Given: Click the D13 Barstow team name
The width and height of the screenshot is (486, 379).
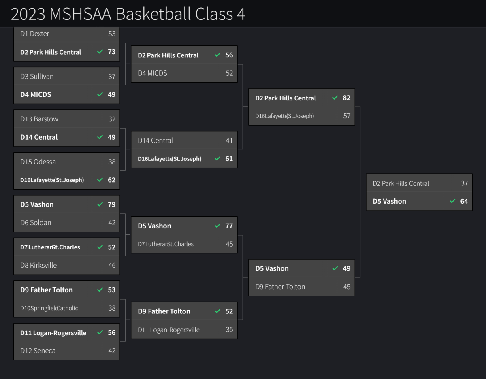Looking at the screenshot, I should coord(39,119).
